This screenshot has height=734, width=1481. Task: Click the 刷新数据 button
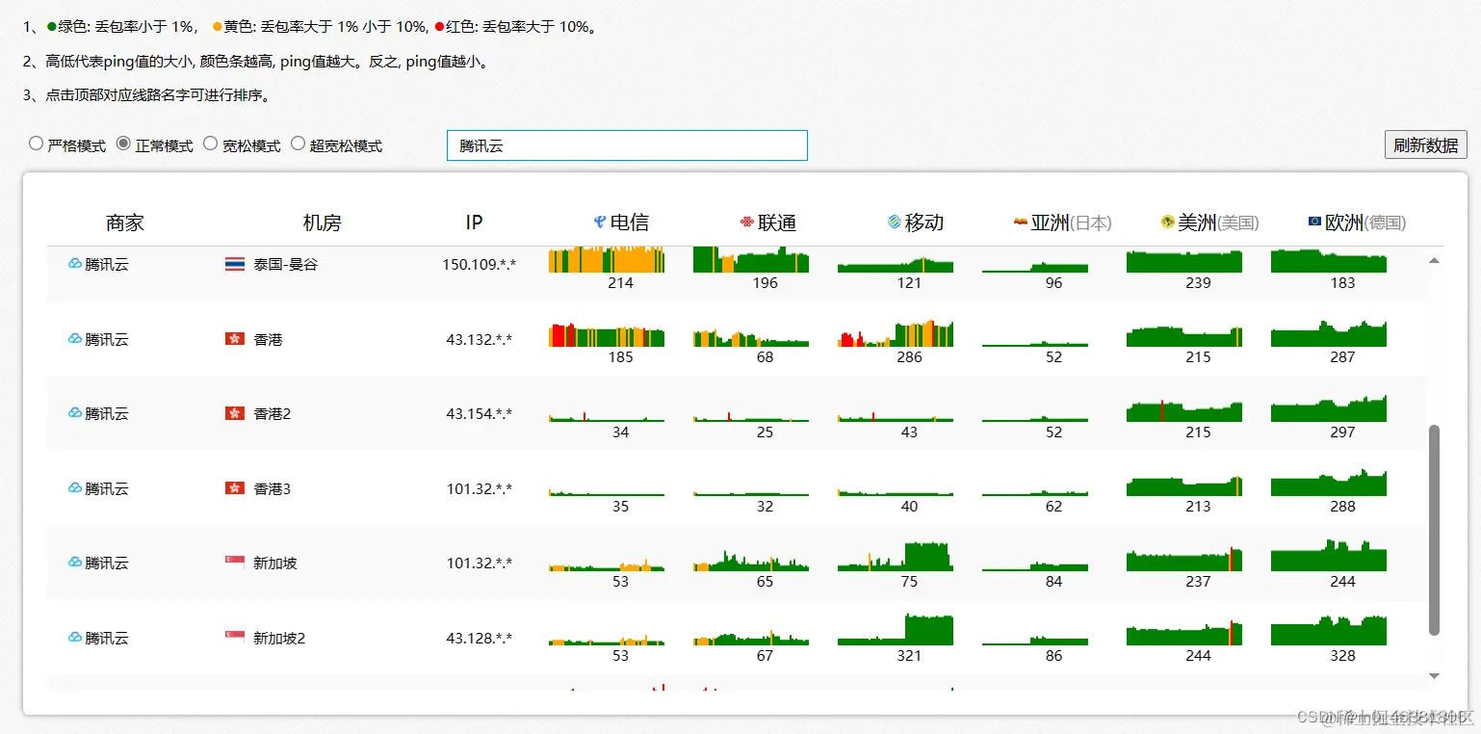1426,144
